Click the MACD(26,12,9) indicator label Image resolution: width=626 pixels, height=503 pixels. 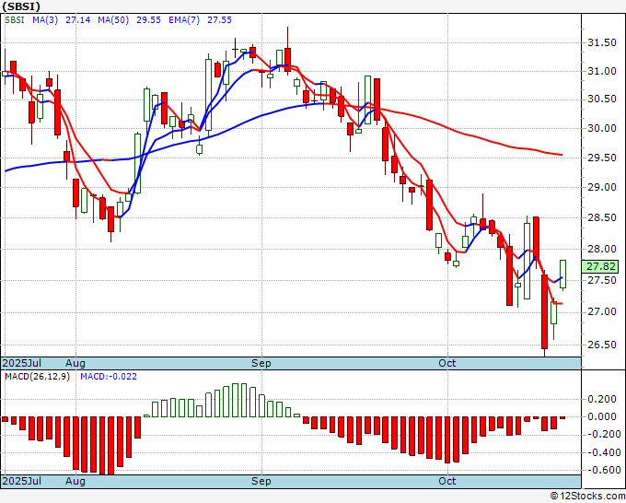point(37,377)
